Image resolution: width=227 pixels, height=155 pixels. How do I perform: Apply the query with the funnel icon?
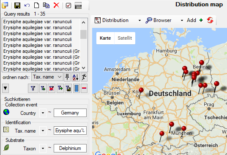click(33, 88)
